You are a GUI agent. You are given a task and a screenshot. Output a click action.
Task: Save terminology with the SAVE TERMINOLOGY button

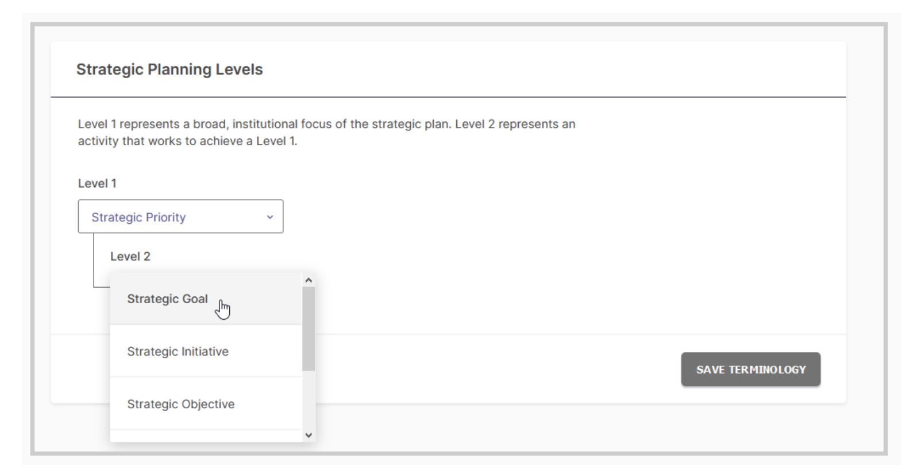[x=750, y=369]
